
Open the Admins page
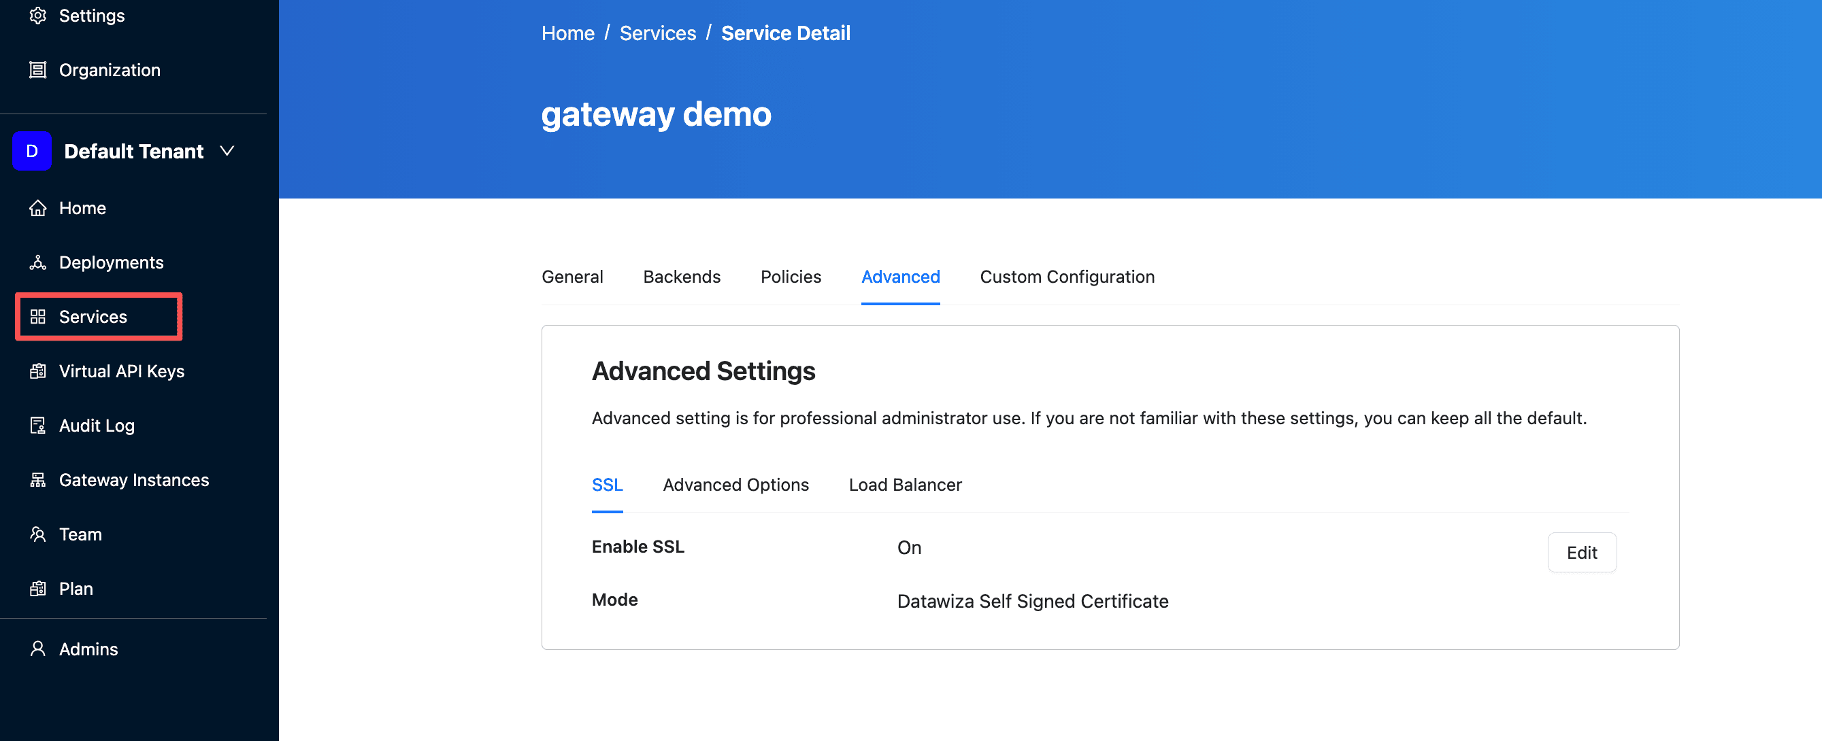[x=88, y=649]
